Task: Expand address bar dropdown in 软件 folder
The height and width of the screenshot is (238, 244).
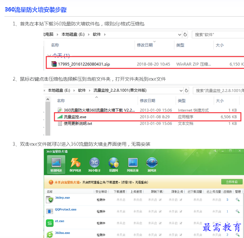Action: [179, 35]
